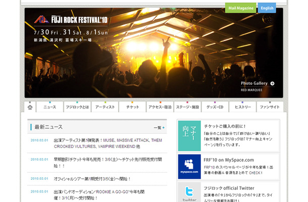Open the チケット tab
The height and width of the screenshot is (202, 308).
point(132,107)
